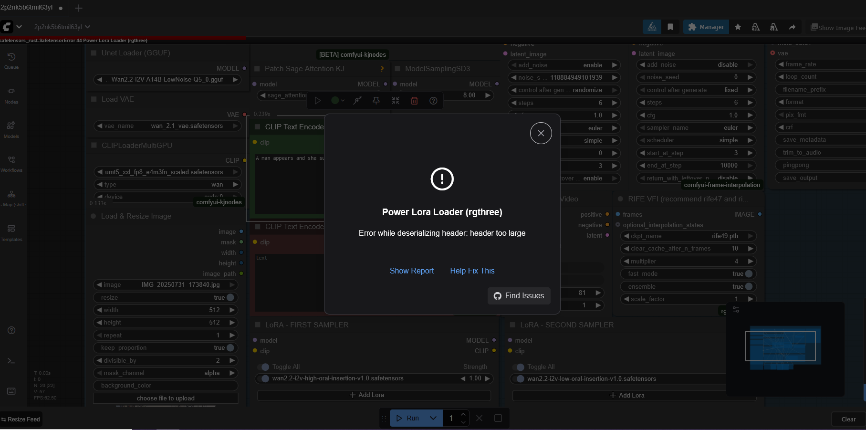Viewport: 866px width, 430px height.
Task: Toggle the wan2.2-i2v-low-oral-insertion LoRA switch
Action: [518, 378]
